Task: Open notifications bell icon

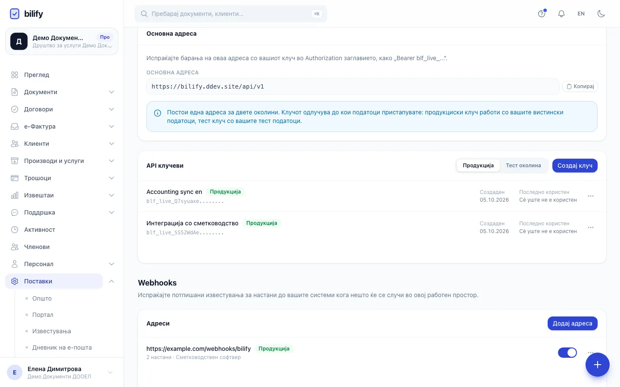Action: tap(561, 14)
